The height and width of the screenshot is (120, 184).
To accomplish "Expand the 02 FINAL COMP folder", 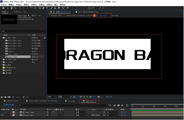I will [x=1, y=60].
